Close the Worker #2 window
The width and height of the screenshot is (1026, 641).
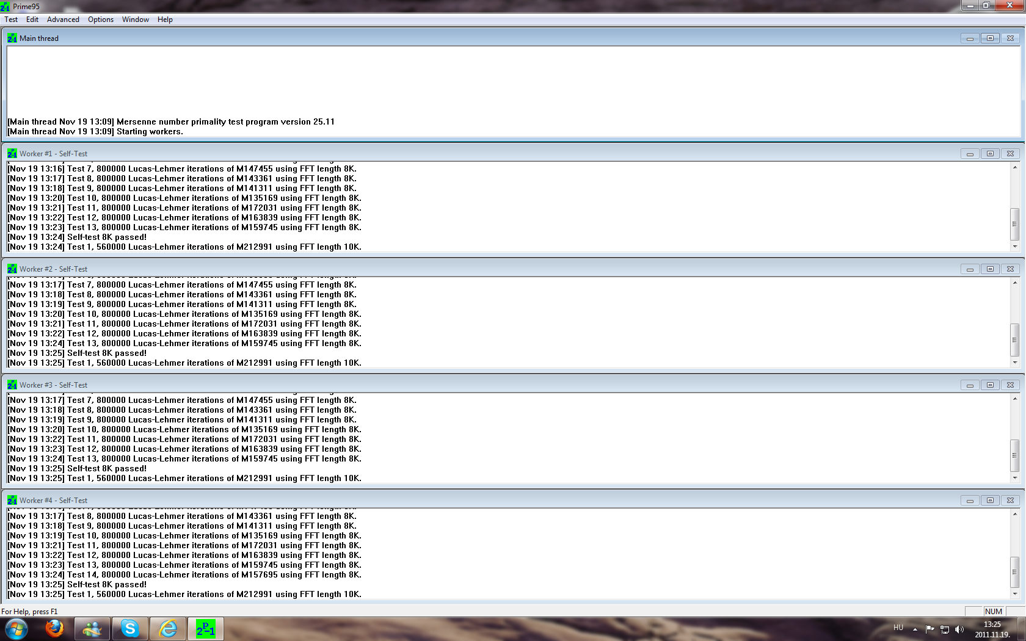[x=1010, y=269]
